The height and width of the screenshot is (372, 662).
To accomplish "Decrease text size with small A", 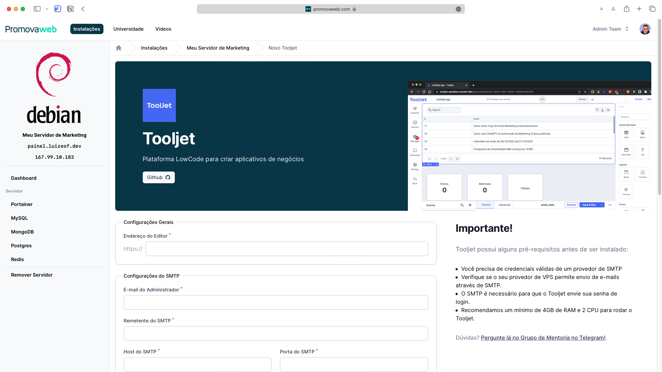I will 602,9.
